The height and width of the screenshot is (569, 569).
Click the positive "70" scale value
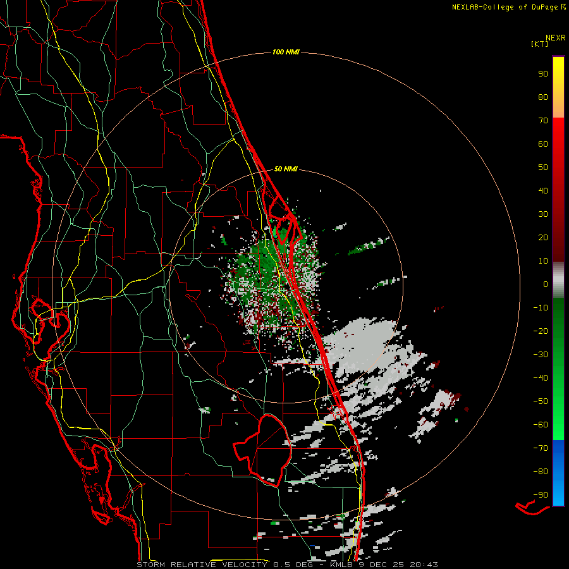point(543,121)
